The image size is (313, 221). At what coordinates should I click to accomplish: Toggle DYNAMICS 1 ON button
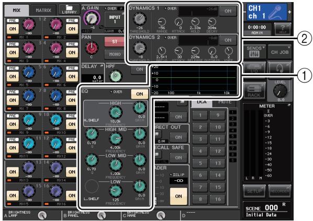coord(228,11)
